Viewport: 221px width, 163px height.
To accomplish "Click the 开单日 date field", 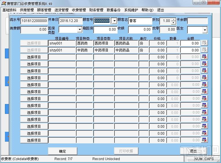I will click(71, 21).
